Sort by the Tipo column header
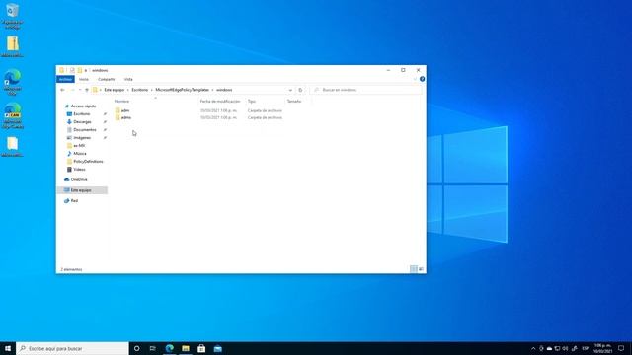 point(252,101)
